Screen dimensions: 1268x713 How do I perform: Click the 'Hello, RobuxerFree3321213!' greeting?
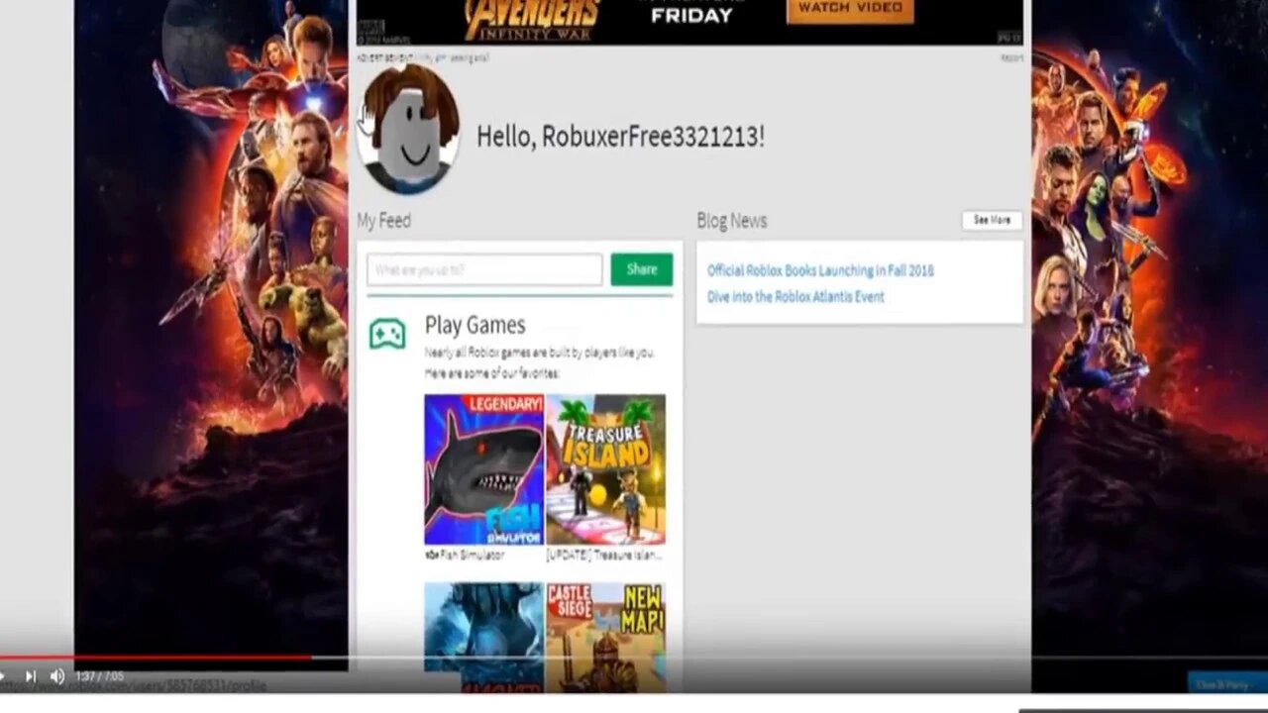620,137
